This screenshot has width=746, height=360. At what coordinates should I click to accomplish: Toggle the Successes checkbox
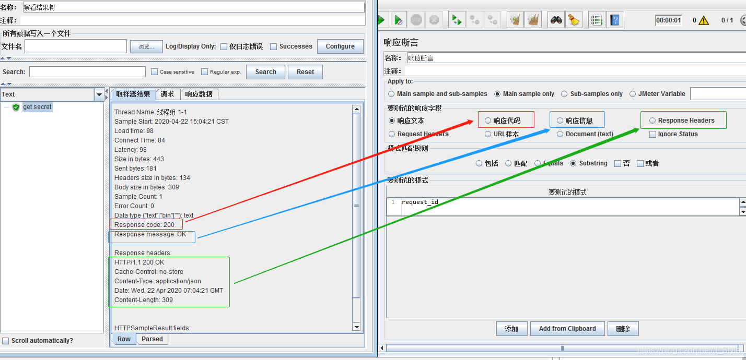click(273, 46)
